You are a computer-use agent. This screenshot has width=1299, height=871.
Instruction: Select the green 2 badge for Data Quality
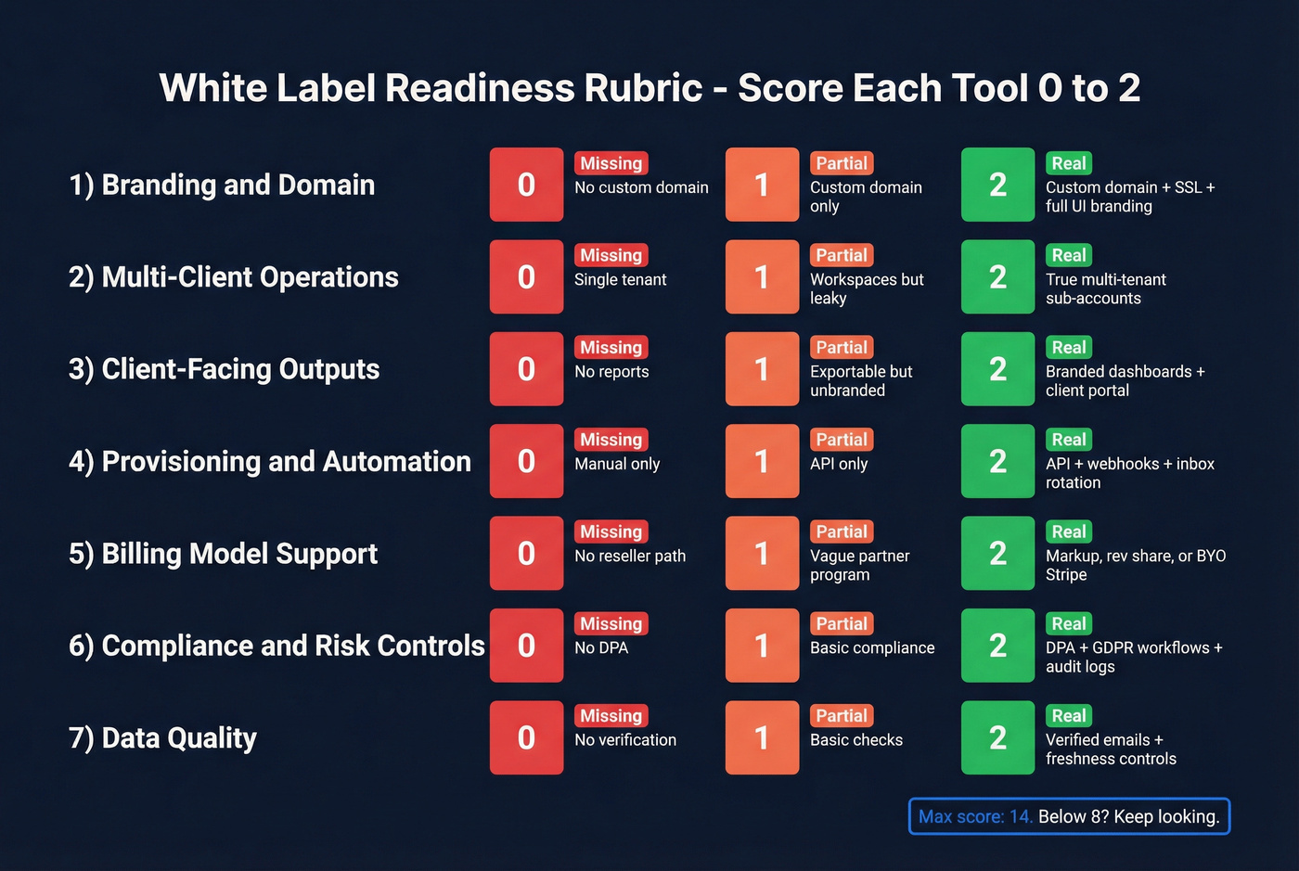click(997, 737)
